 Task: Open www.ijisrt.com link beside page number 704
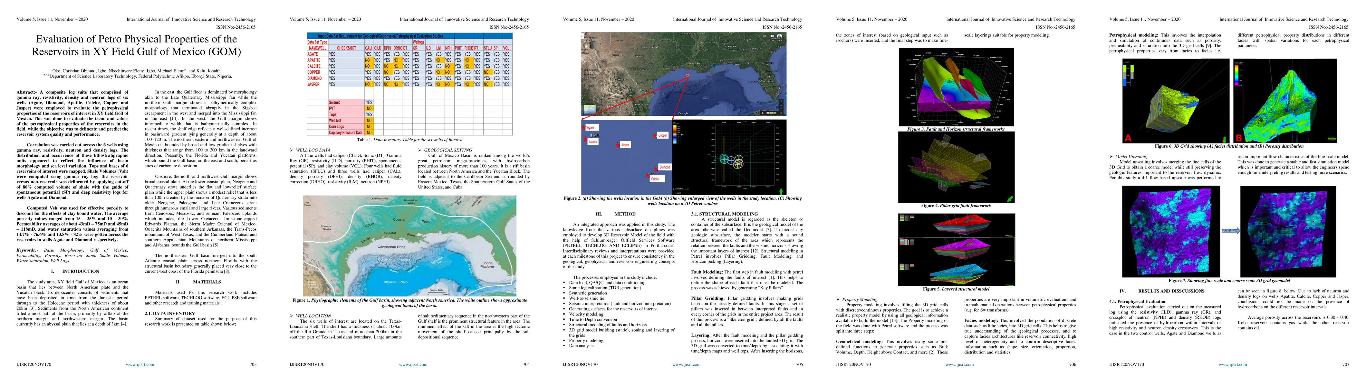click(x=413, y=364)
